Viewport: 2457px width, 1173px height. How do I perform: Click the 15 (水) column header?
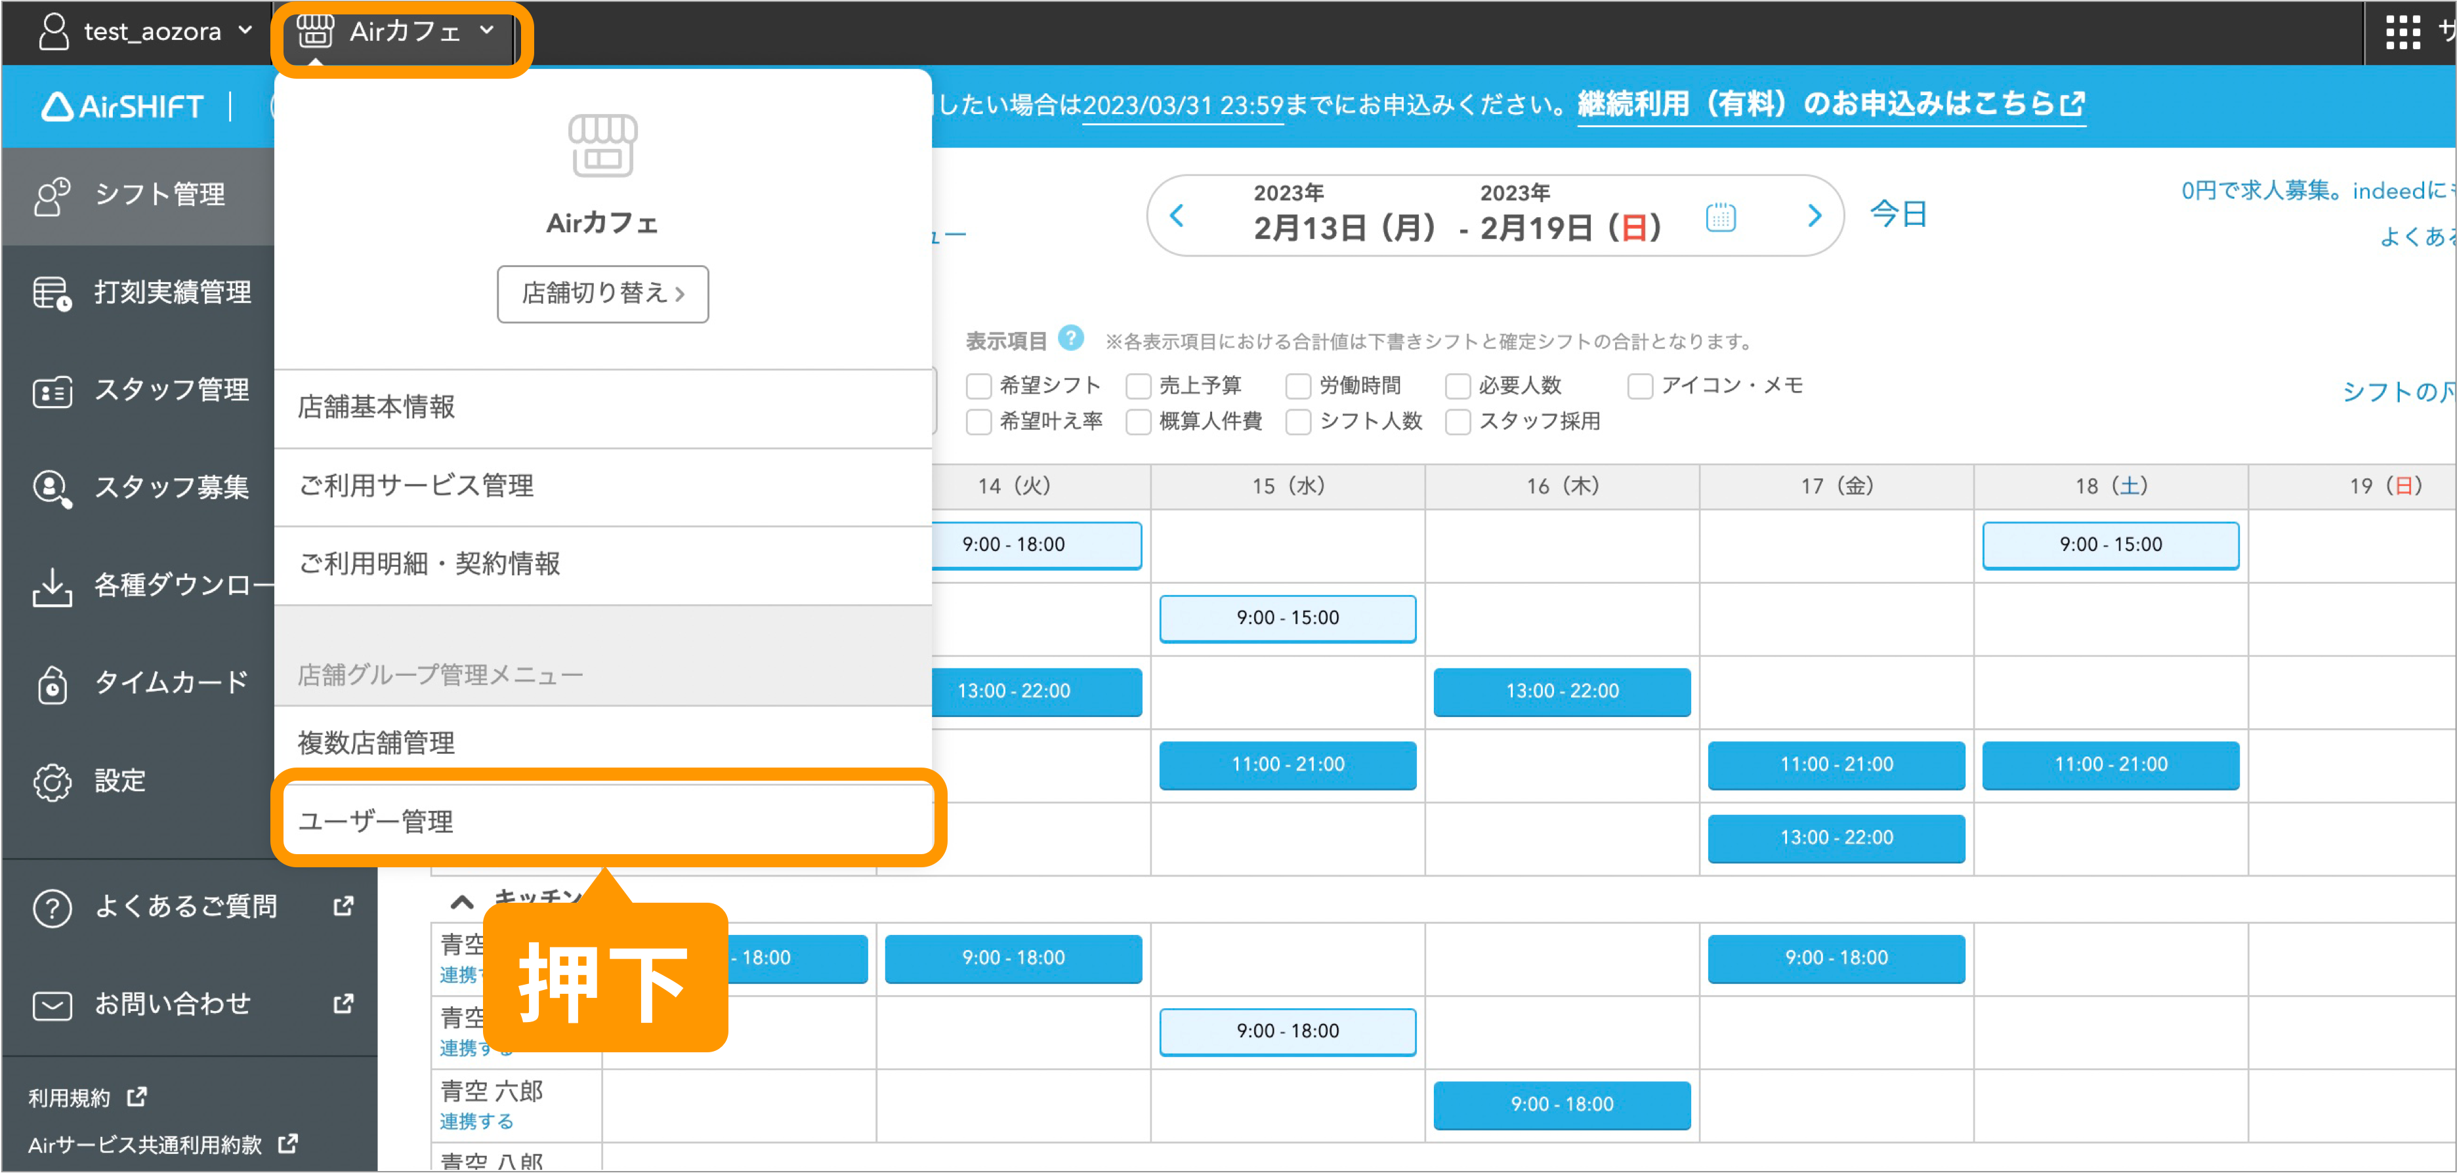(1288, 486)
